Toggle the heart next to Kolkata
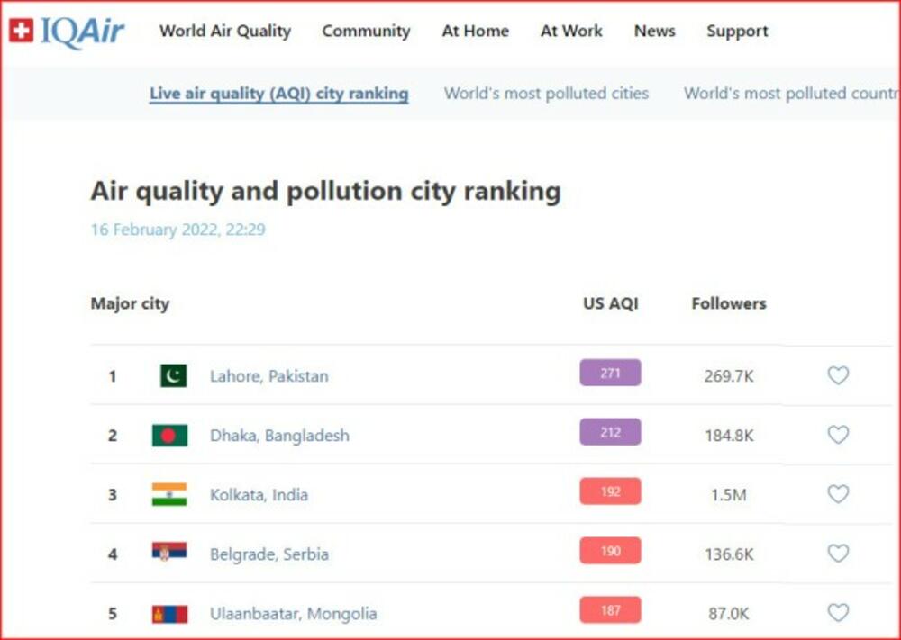Viewport: 901px width, 640px height. pyautogui.click(x=838, y=494)
